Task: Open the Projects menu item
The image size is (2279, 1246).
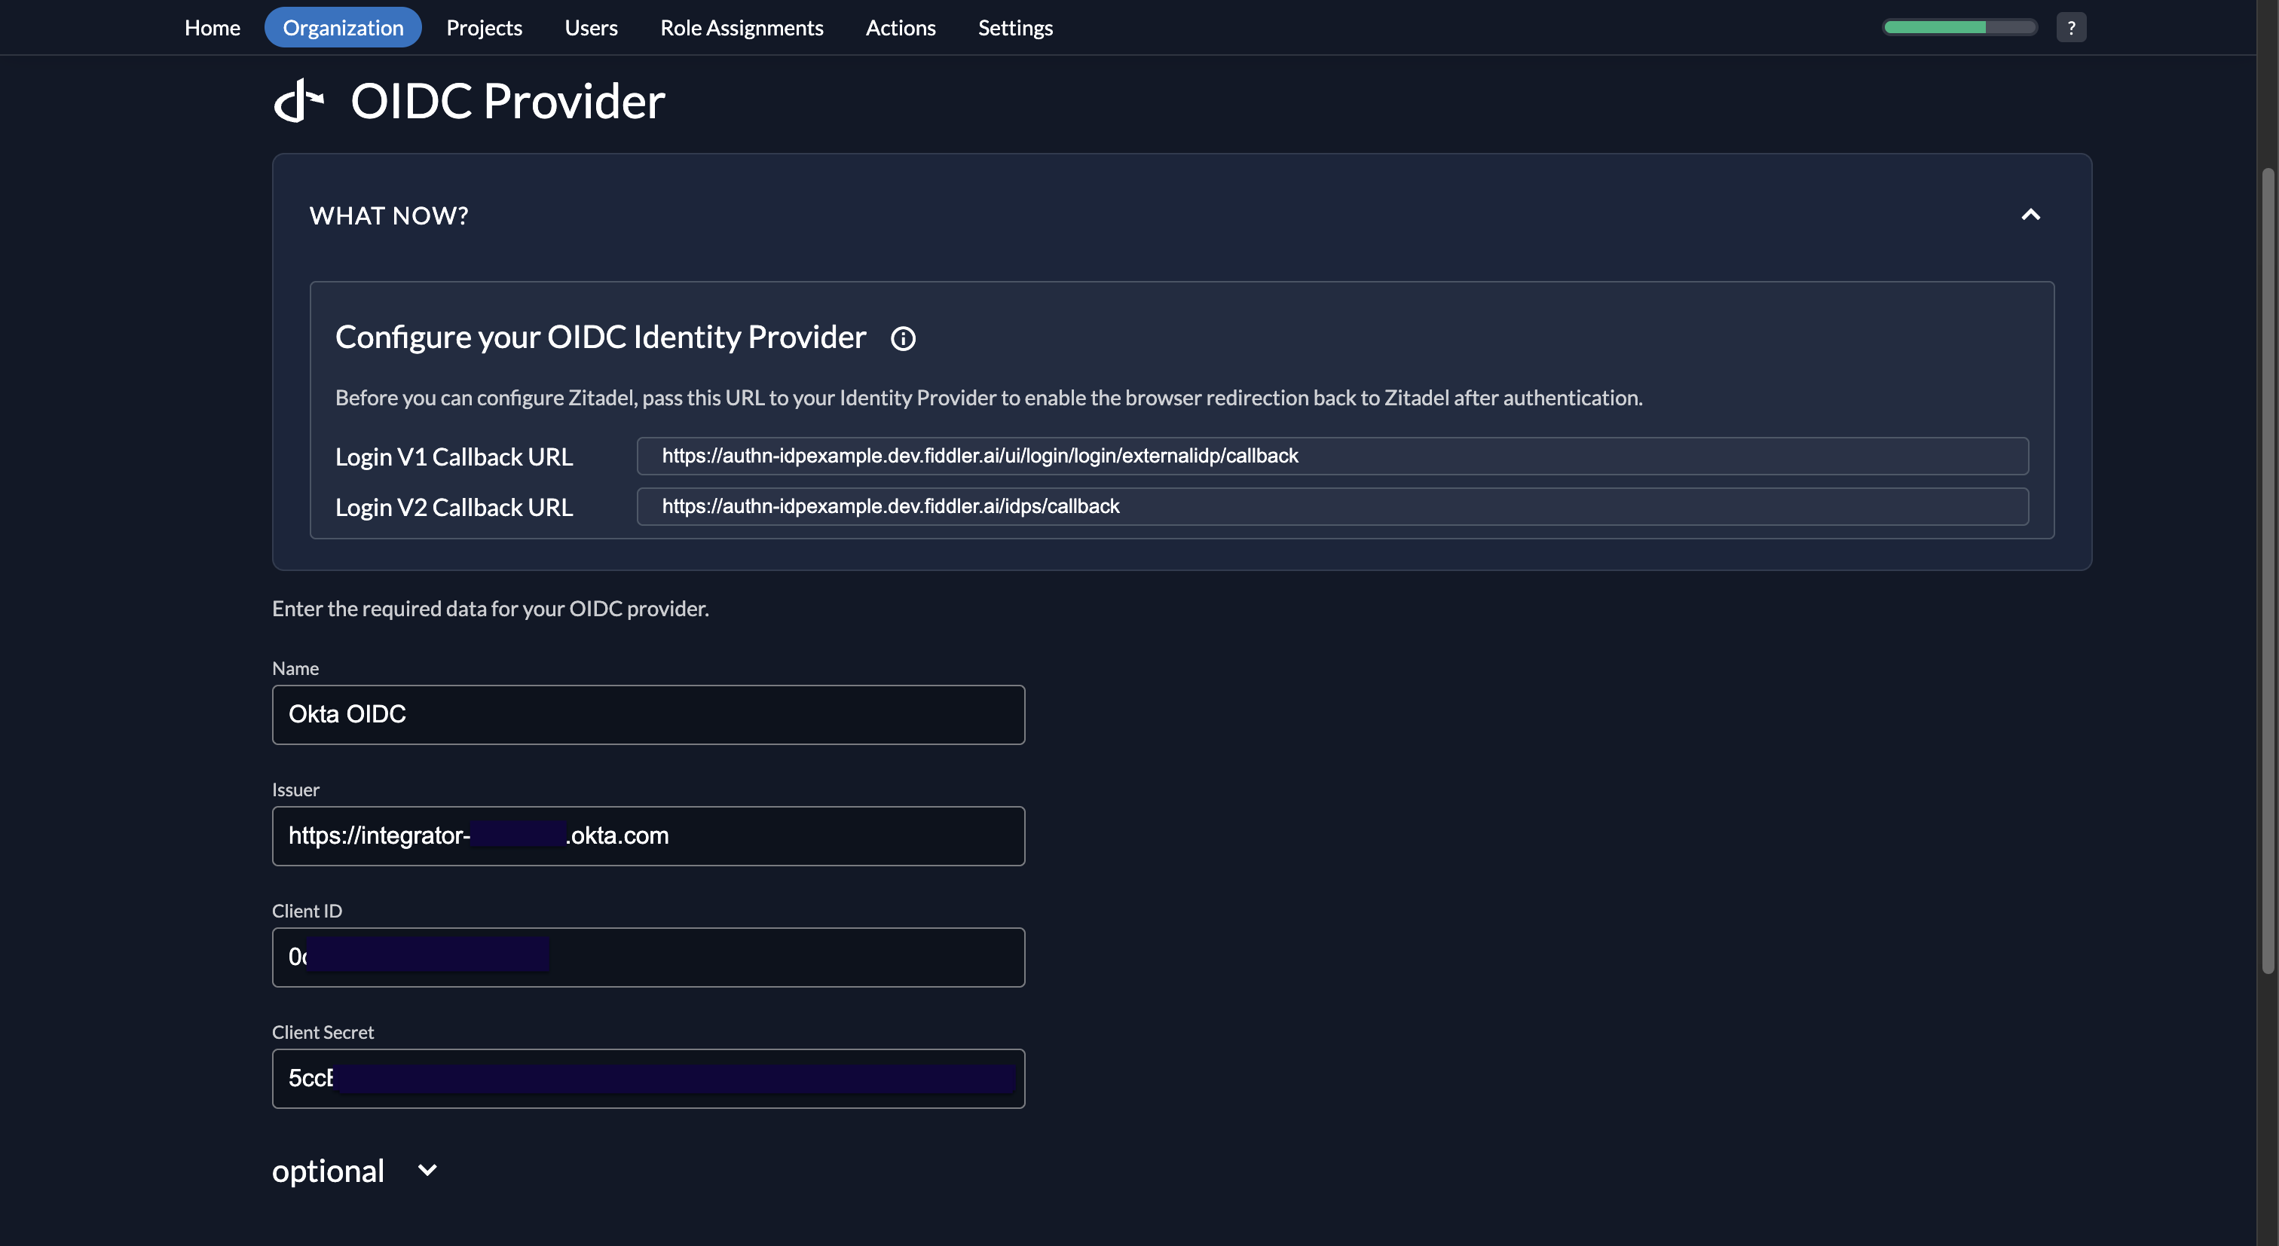Action: point(484,27)
